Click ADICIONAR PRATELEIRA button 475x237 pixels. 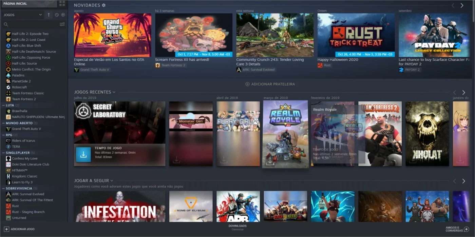270,84
